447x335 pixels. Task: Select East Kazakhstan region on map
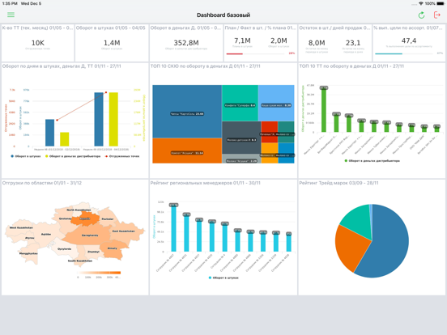pos(126,232)
